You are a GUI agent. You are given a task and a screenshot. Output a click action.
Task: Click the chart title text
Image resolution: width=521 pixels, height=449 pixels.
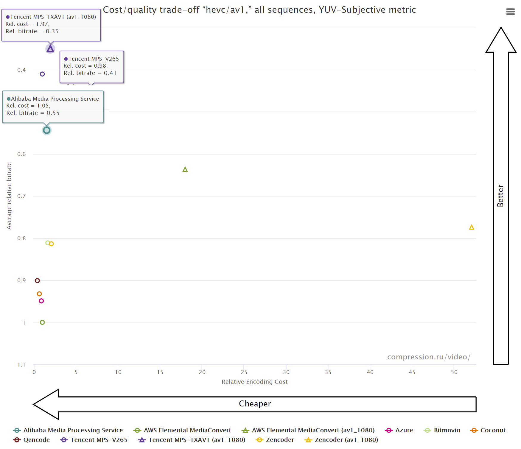(259, 10)
